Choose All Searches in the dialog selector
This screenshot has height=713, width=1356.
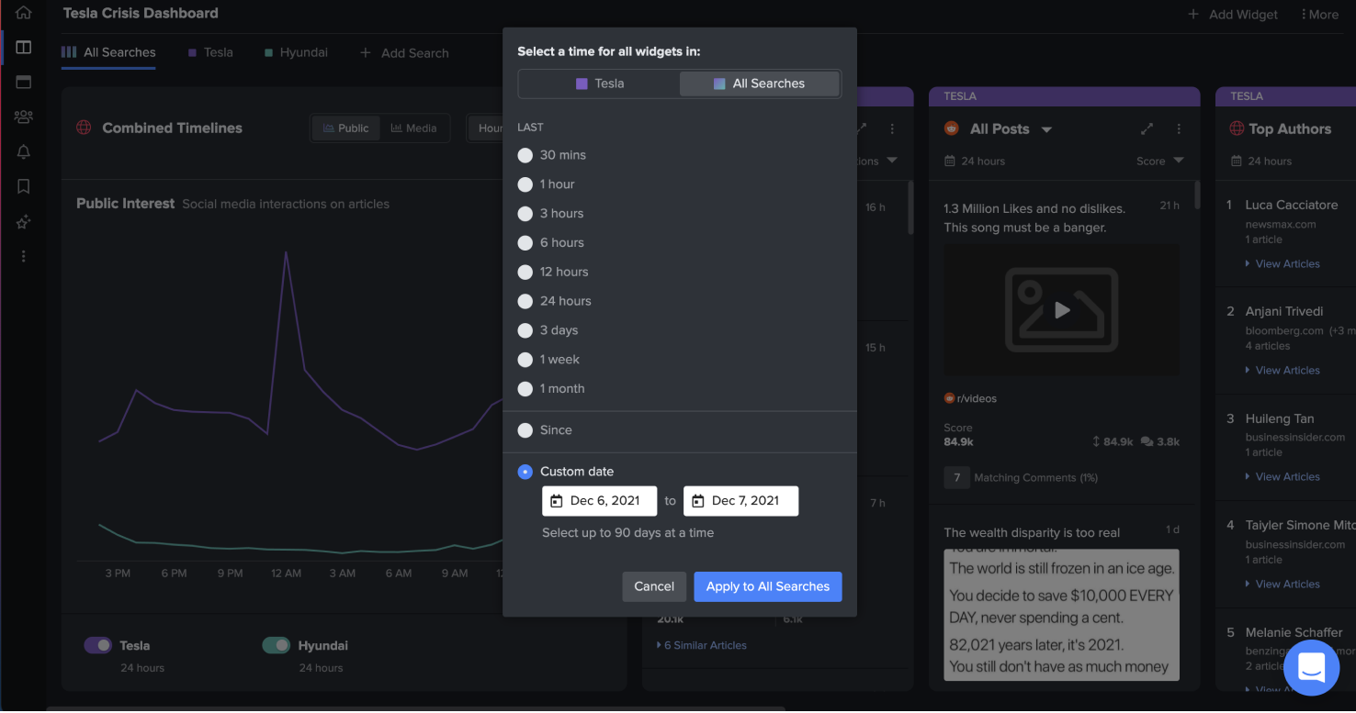coord(760,84)
